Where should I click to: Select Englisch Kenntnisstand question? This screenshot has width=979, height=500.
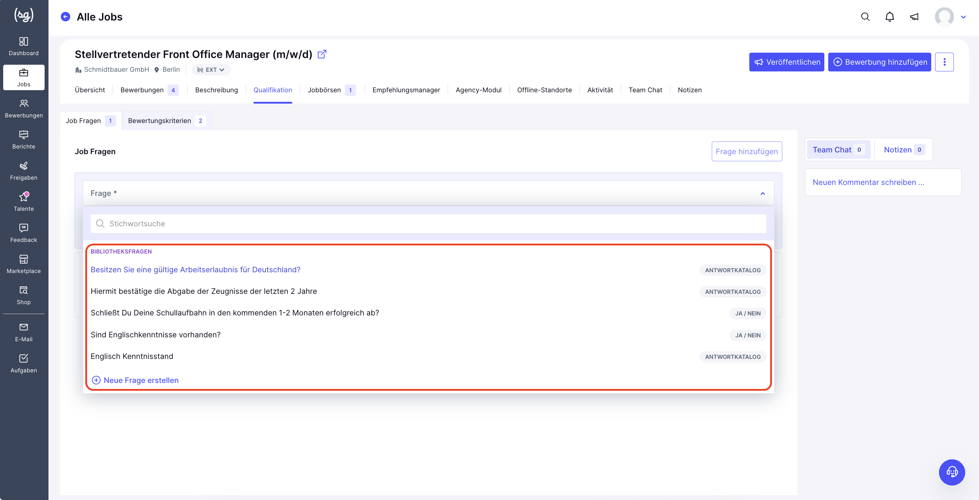pyautogui.click(x=428, y=356)
